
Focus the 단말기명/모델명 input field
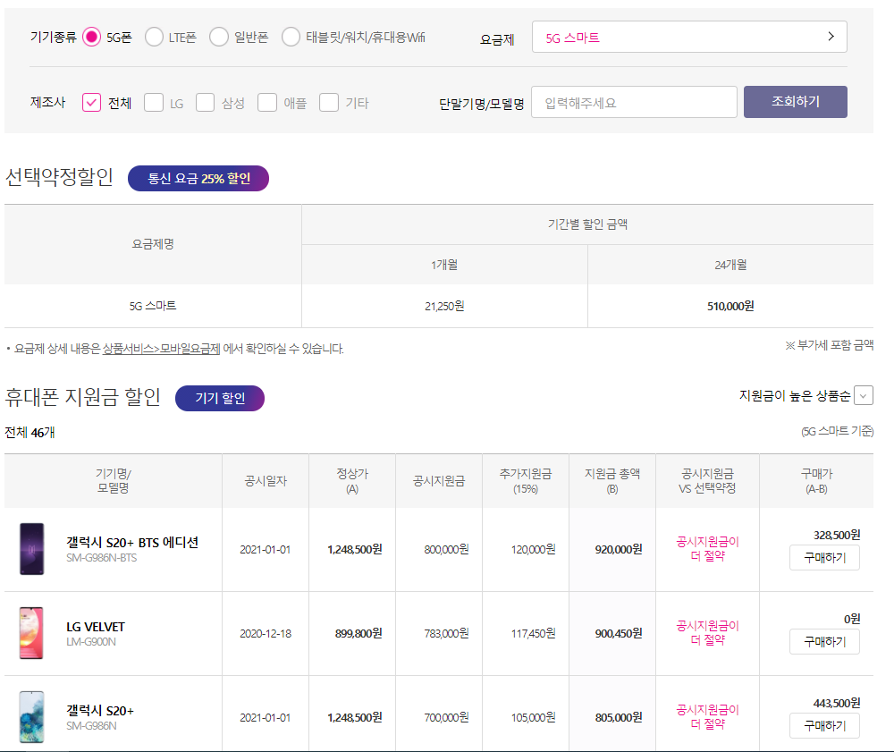(x=634, y=102)
